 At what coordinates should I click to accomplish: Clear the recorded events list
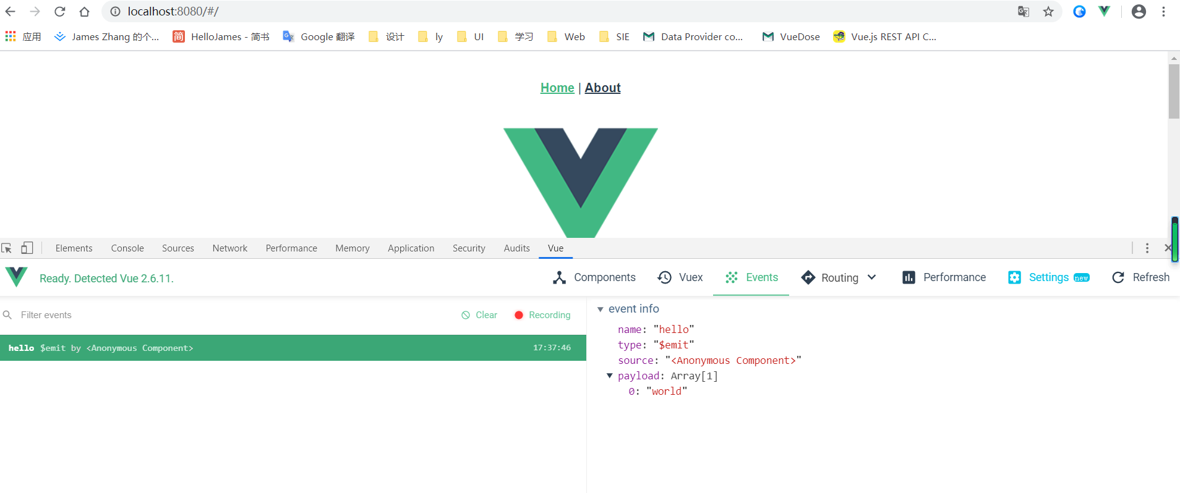[x=479, y=315]
